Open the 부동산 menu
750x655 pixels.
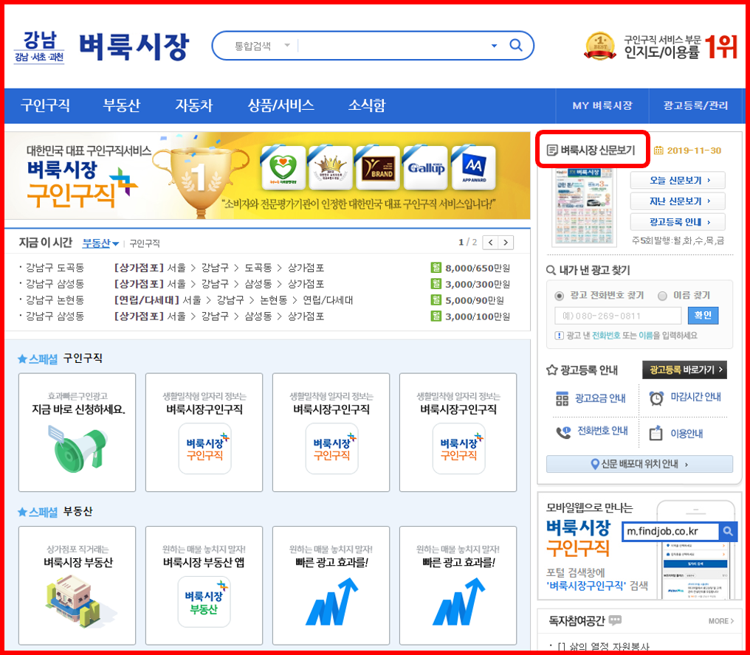click(122, 105)
